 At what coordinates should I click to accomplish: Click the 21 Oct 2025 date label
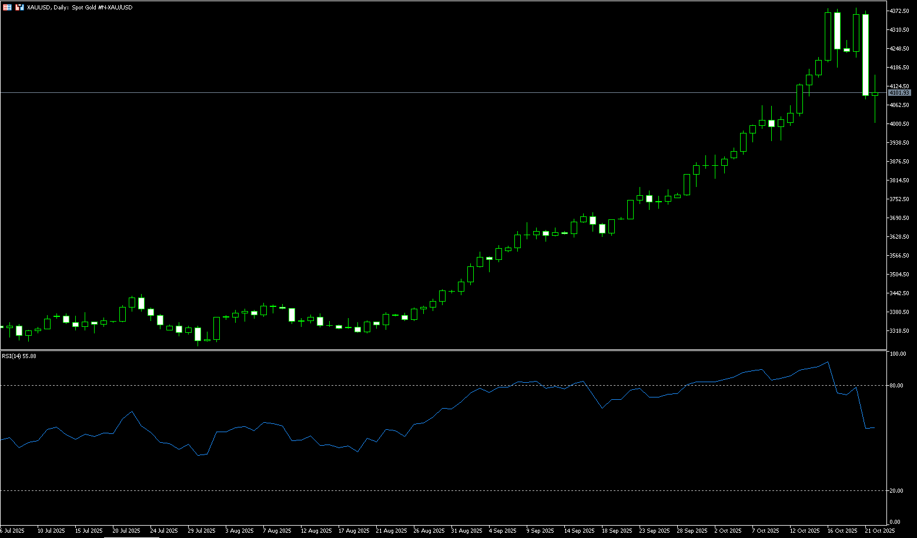click(x=879, y=530)
